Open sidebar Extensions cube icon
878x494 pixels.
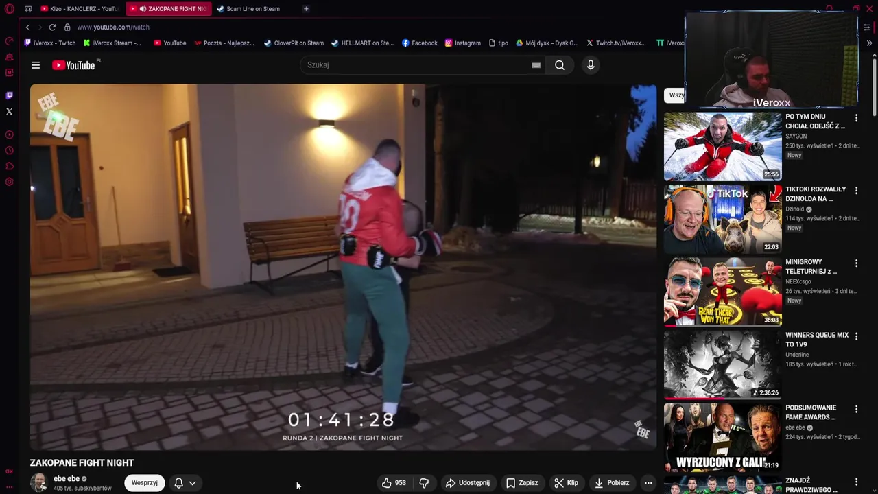(10, 166)
